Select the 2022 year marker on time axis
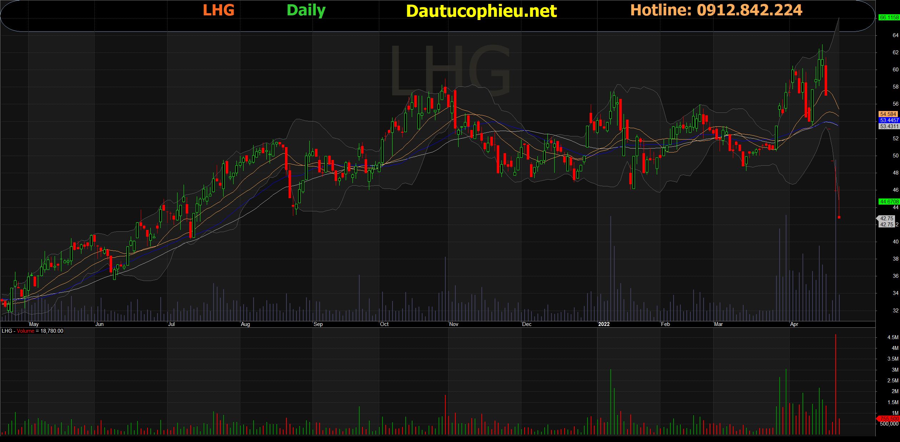This screenshot has width=900, height=442. [x=604, y=324]
